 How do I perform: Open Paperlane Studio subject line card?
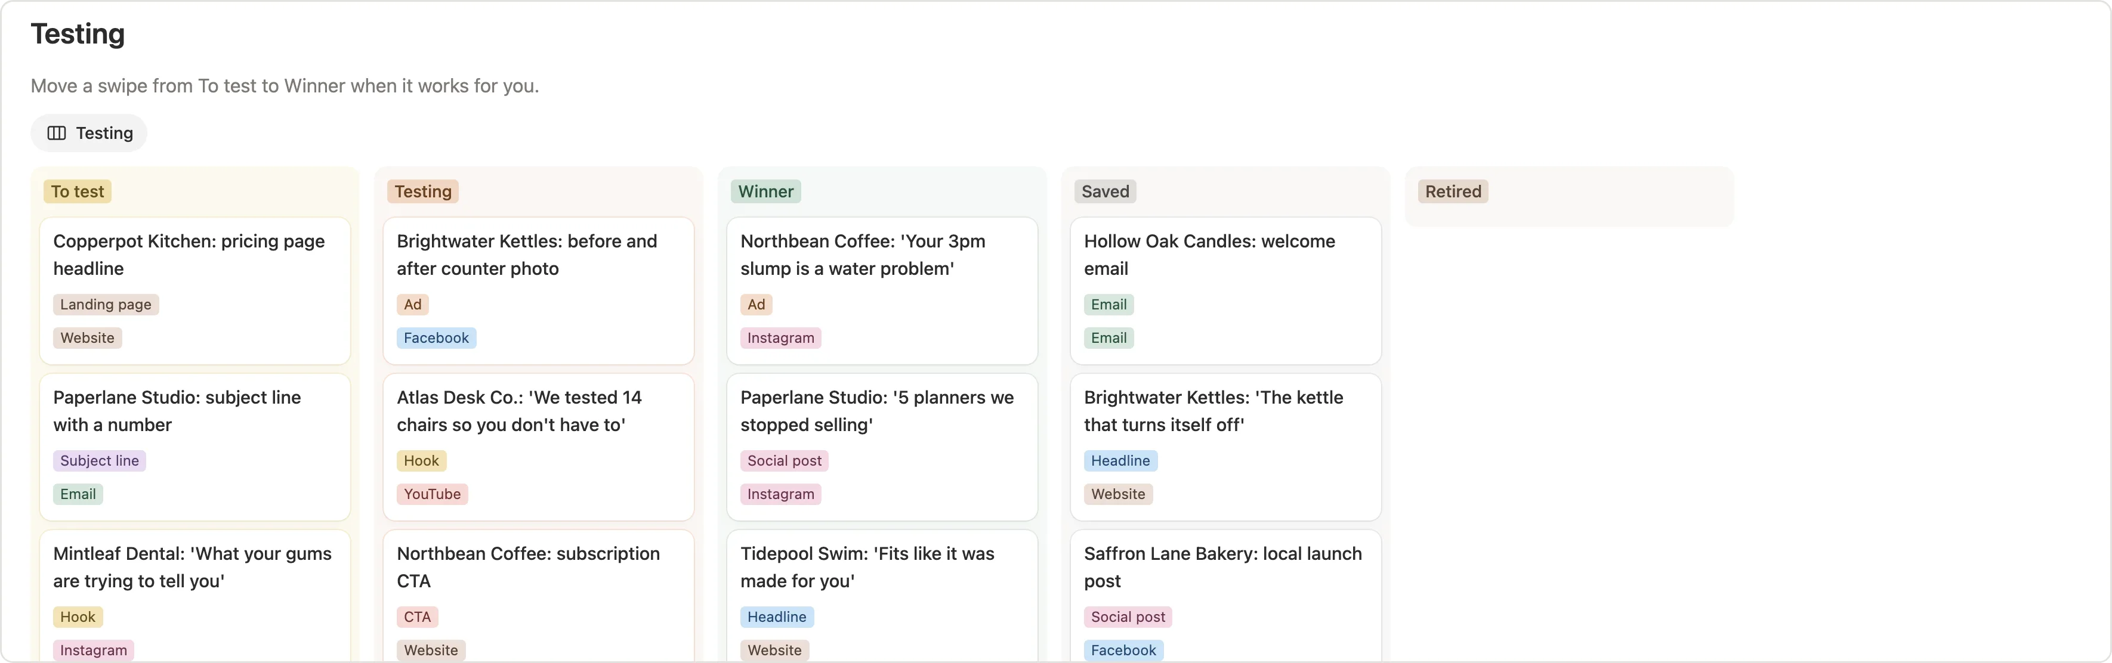click(x=195, y=447)
